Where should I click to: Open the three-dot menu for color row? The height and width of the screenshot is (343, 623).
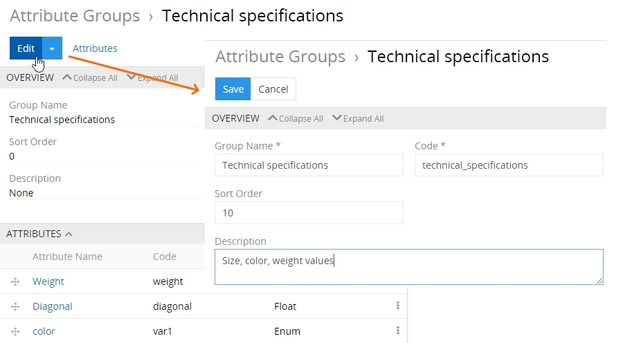point(397,331)
